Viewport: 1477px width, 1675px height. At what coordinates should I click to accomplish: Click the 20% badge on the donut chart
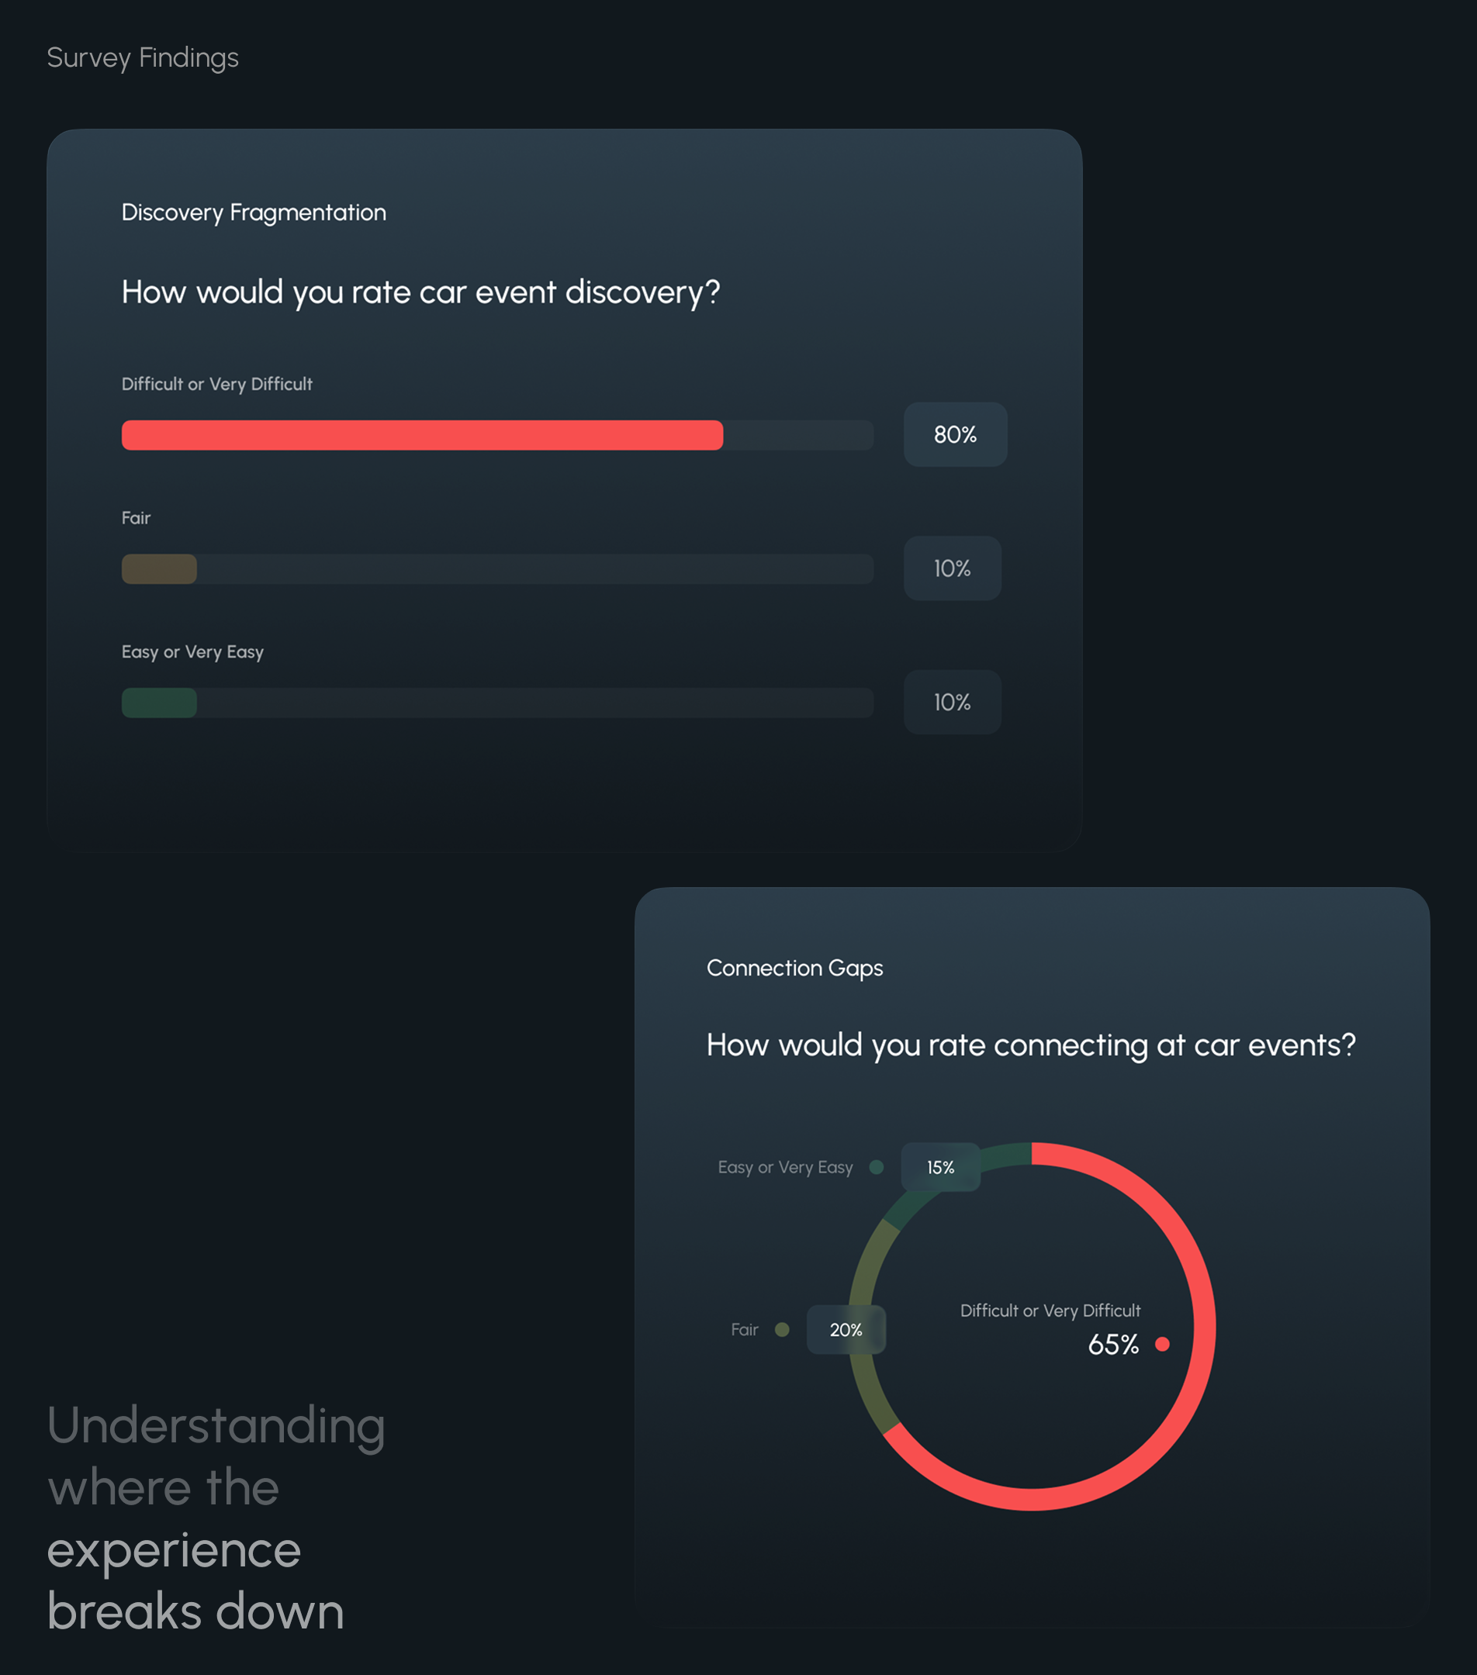[845, 1329]
